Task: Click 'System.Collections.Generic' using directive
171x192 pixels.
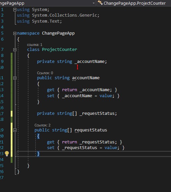Action: point(64,15)
